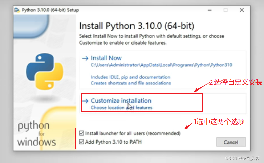
Task: Toggle Add Python 3.10 to PATH
Action: point(82,142)
